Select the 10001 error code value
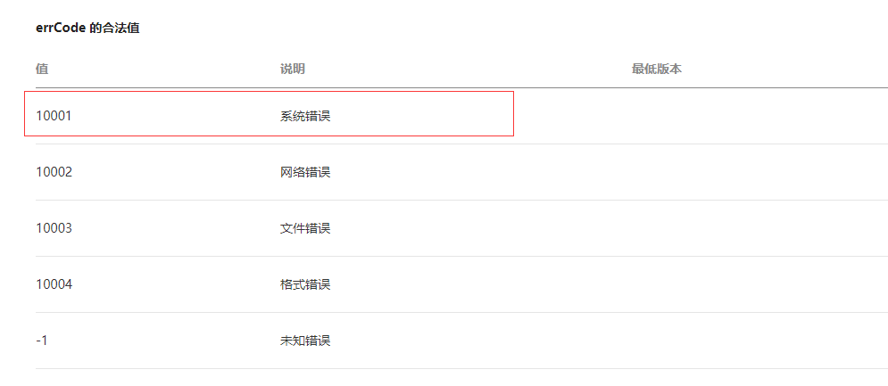Screen dimensions: 888x386 tap(54, 115)
